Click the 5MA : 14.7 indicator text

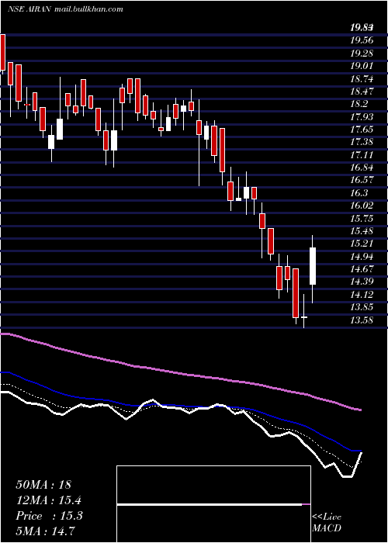[x=46, y=531]
